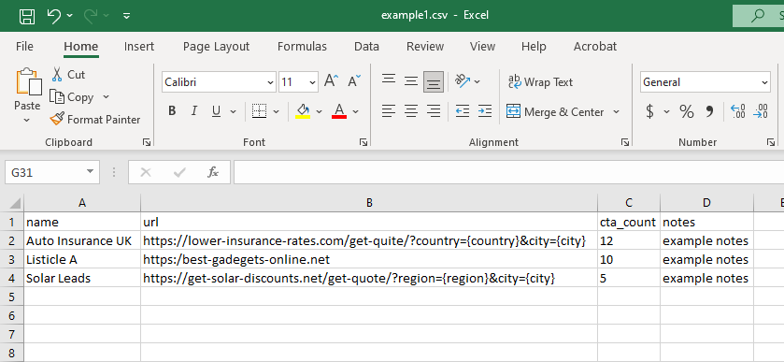
Task: Open the Borders dropdown arrow
Action: coord(276,111)
